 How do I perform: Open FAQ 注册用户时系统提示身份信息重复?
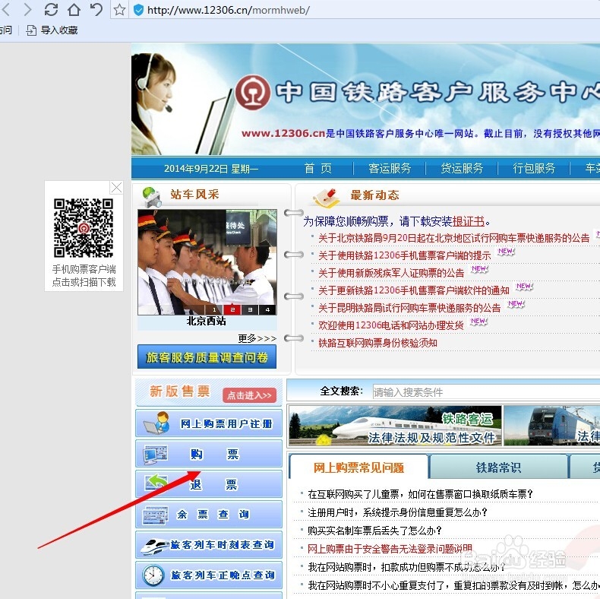(x=397, y=512)
